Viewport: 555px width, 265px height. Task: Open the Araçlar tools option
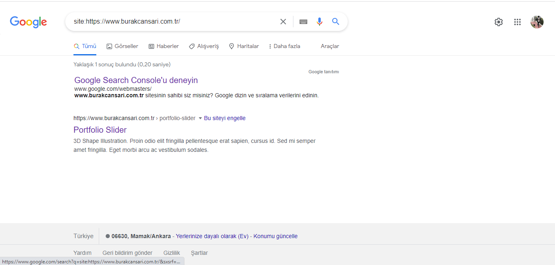[x=330, y=46]
